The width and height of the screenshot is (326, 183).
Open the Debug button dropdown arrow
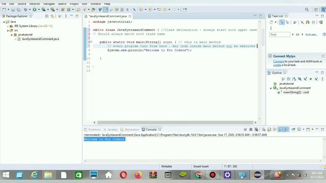[x=30, y=10]
